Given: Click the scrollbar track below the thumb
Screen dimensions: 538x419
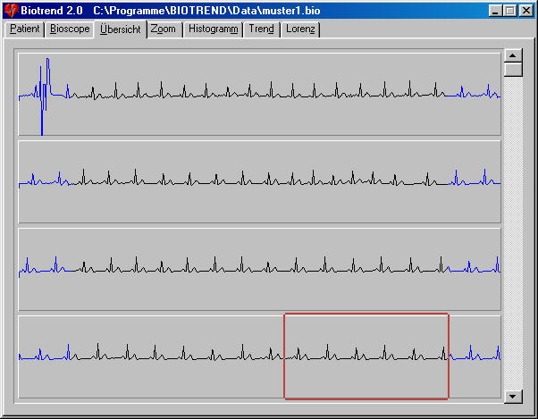Looking at the screenshot, I should [513, 232].
